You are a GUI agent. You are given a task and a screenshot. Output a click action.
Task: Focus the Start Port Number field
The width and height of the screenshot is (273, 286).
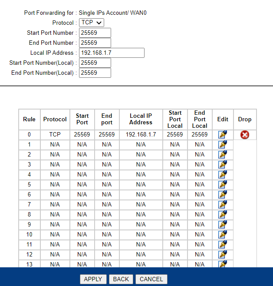point(95,33)
